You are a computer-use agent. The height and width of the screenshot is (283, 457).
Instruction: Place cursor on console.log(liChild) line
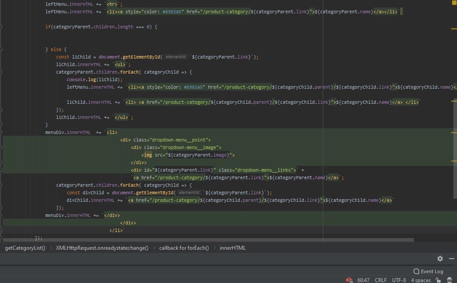click(94, 79)
